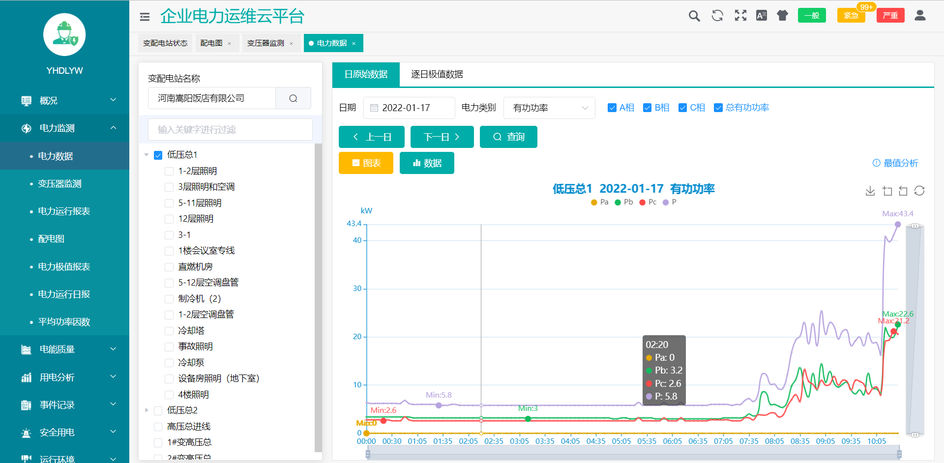The height and width of the screenshot is (463, 944).
Task: Open the theme shirt icon
Action: click(782, 16)
